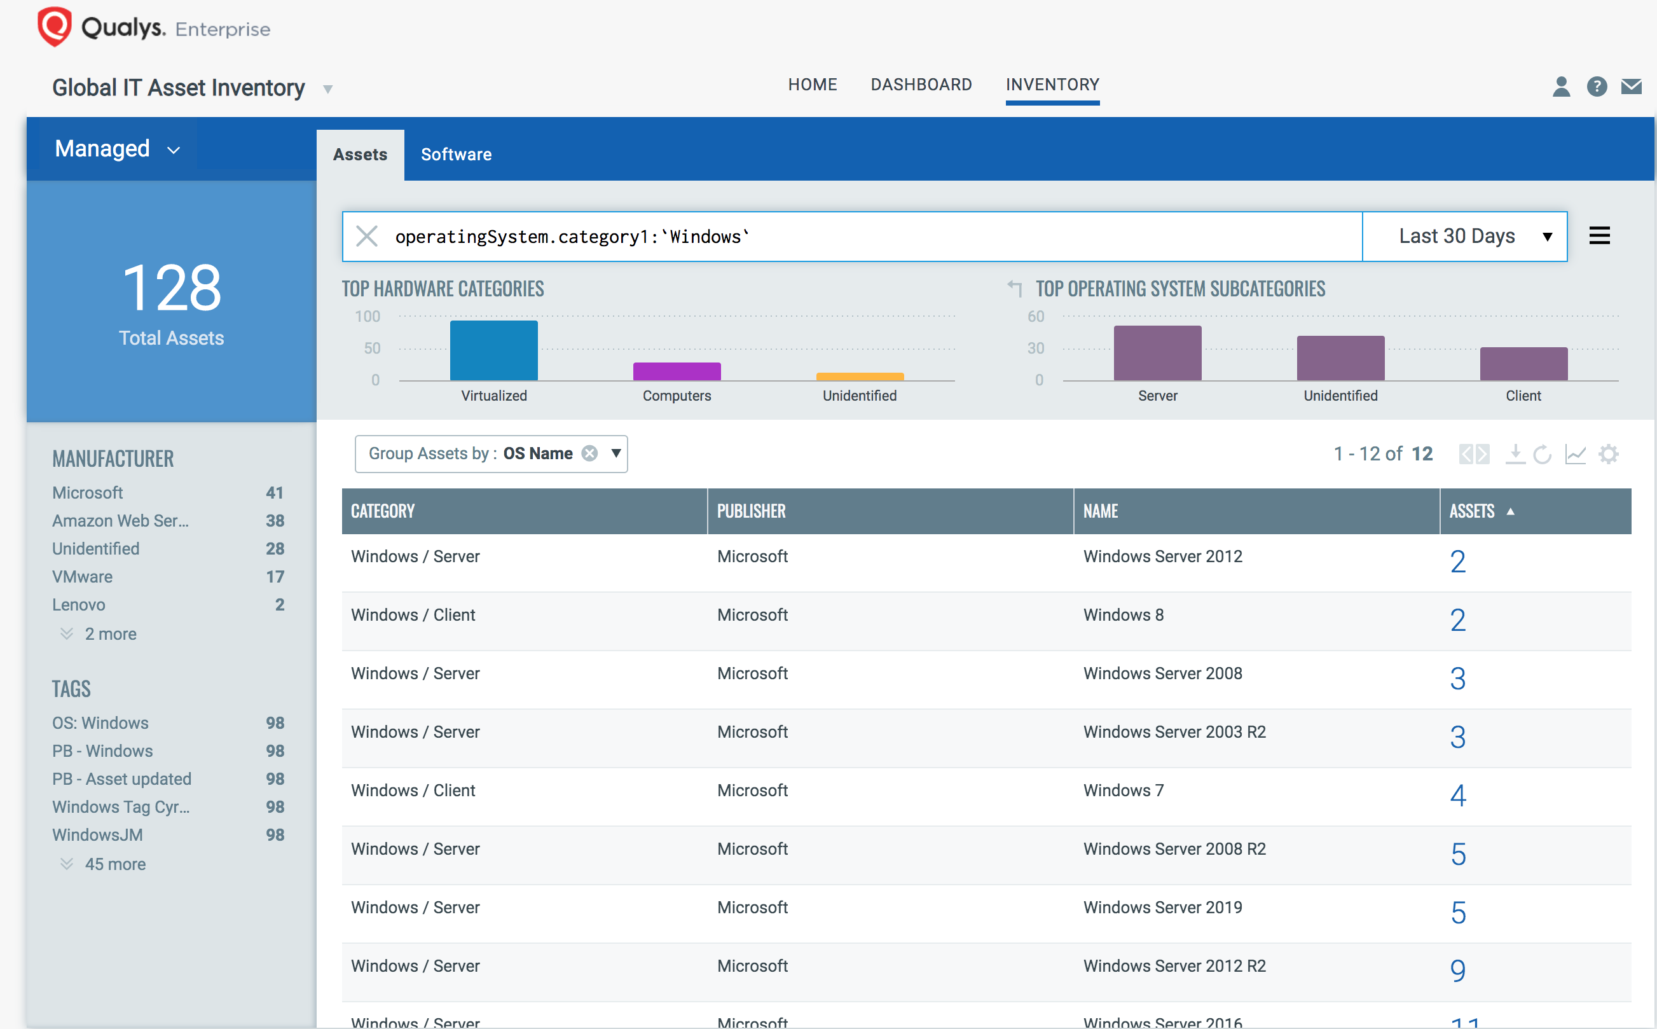Image resolution: width=1657 pixels, height=1029 pixels.
Task: Remove the OS Name grouping filter
Action: click(589, 453)
